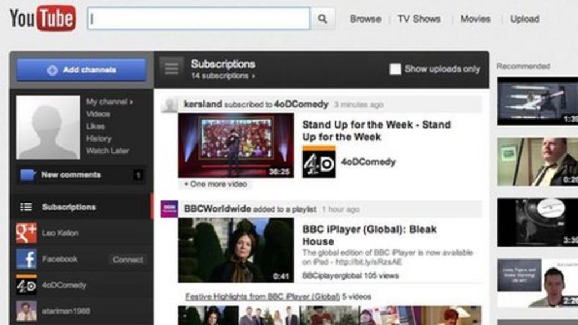Open Festive Highlights from BBC iPlayer playlist link
Viewport: 578px width, 325px height.
262,297
